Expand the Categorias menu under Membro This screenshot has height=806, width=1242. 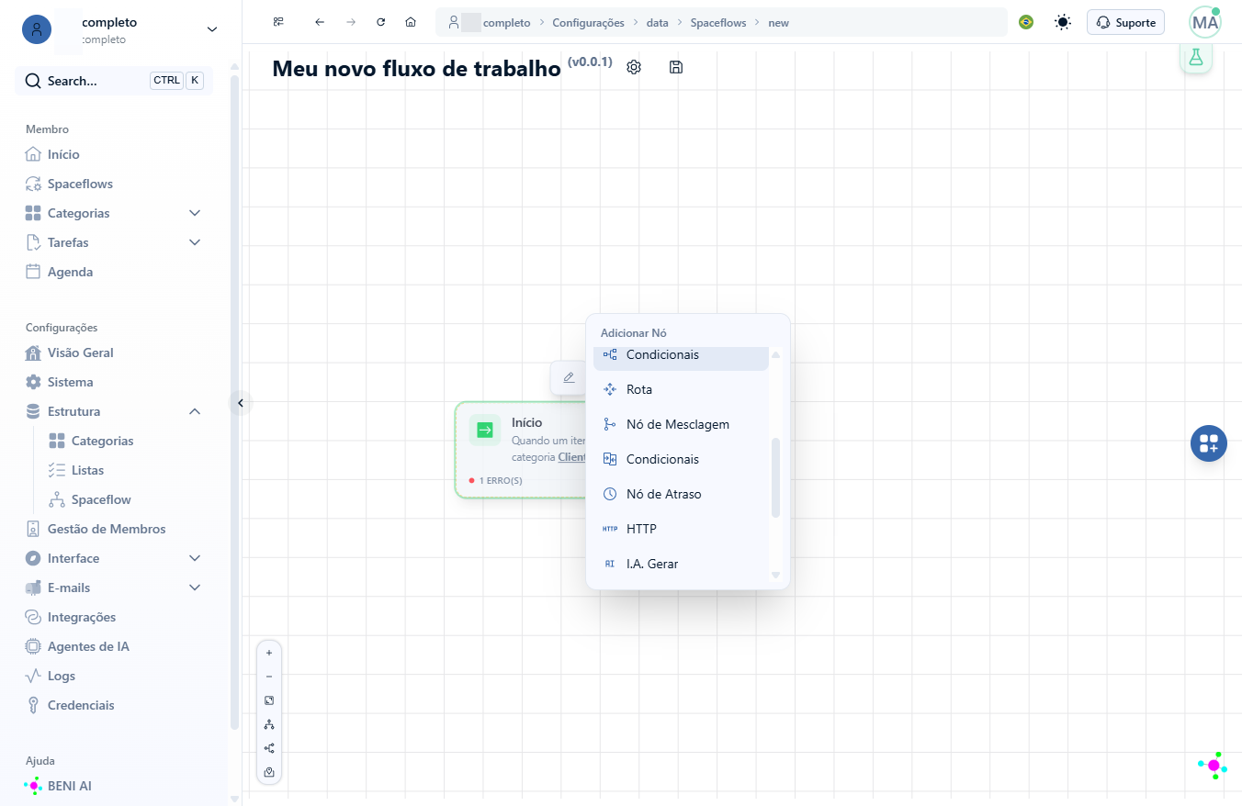point(195,213)
